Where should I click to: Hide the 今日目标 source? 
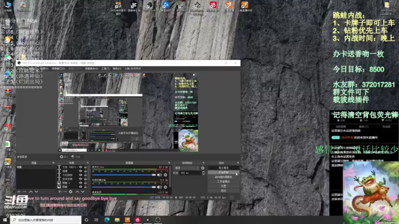pos(81,175)
